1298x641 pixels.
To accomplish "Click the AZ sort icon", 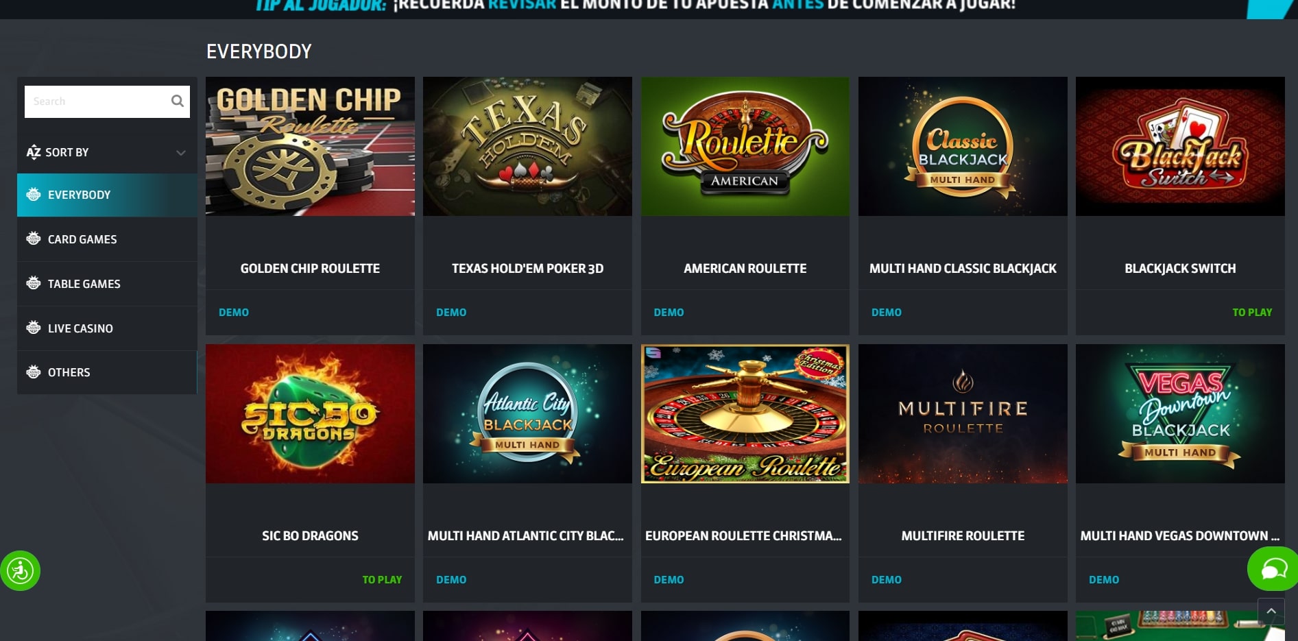I will (x=33, y=152).
